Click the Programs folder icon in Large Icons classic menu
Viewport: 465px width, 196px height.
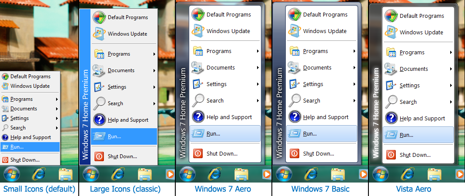click(x=99, y=54)
